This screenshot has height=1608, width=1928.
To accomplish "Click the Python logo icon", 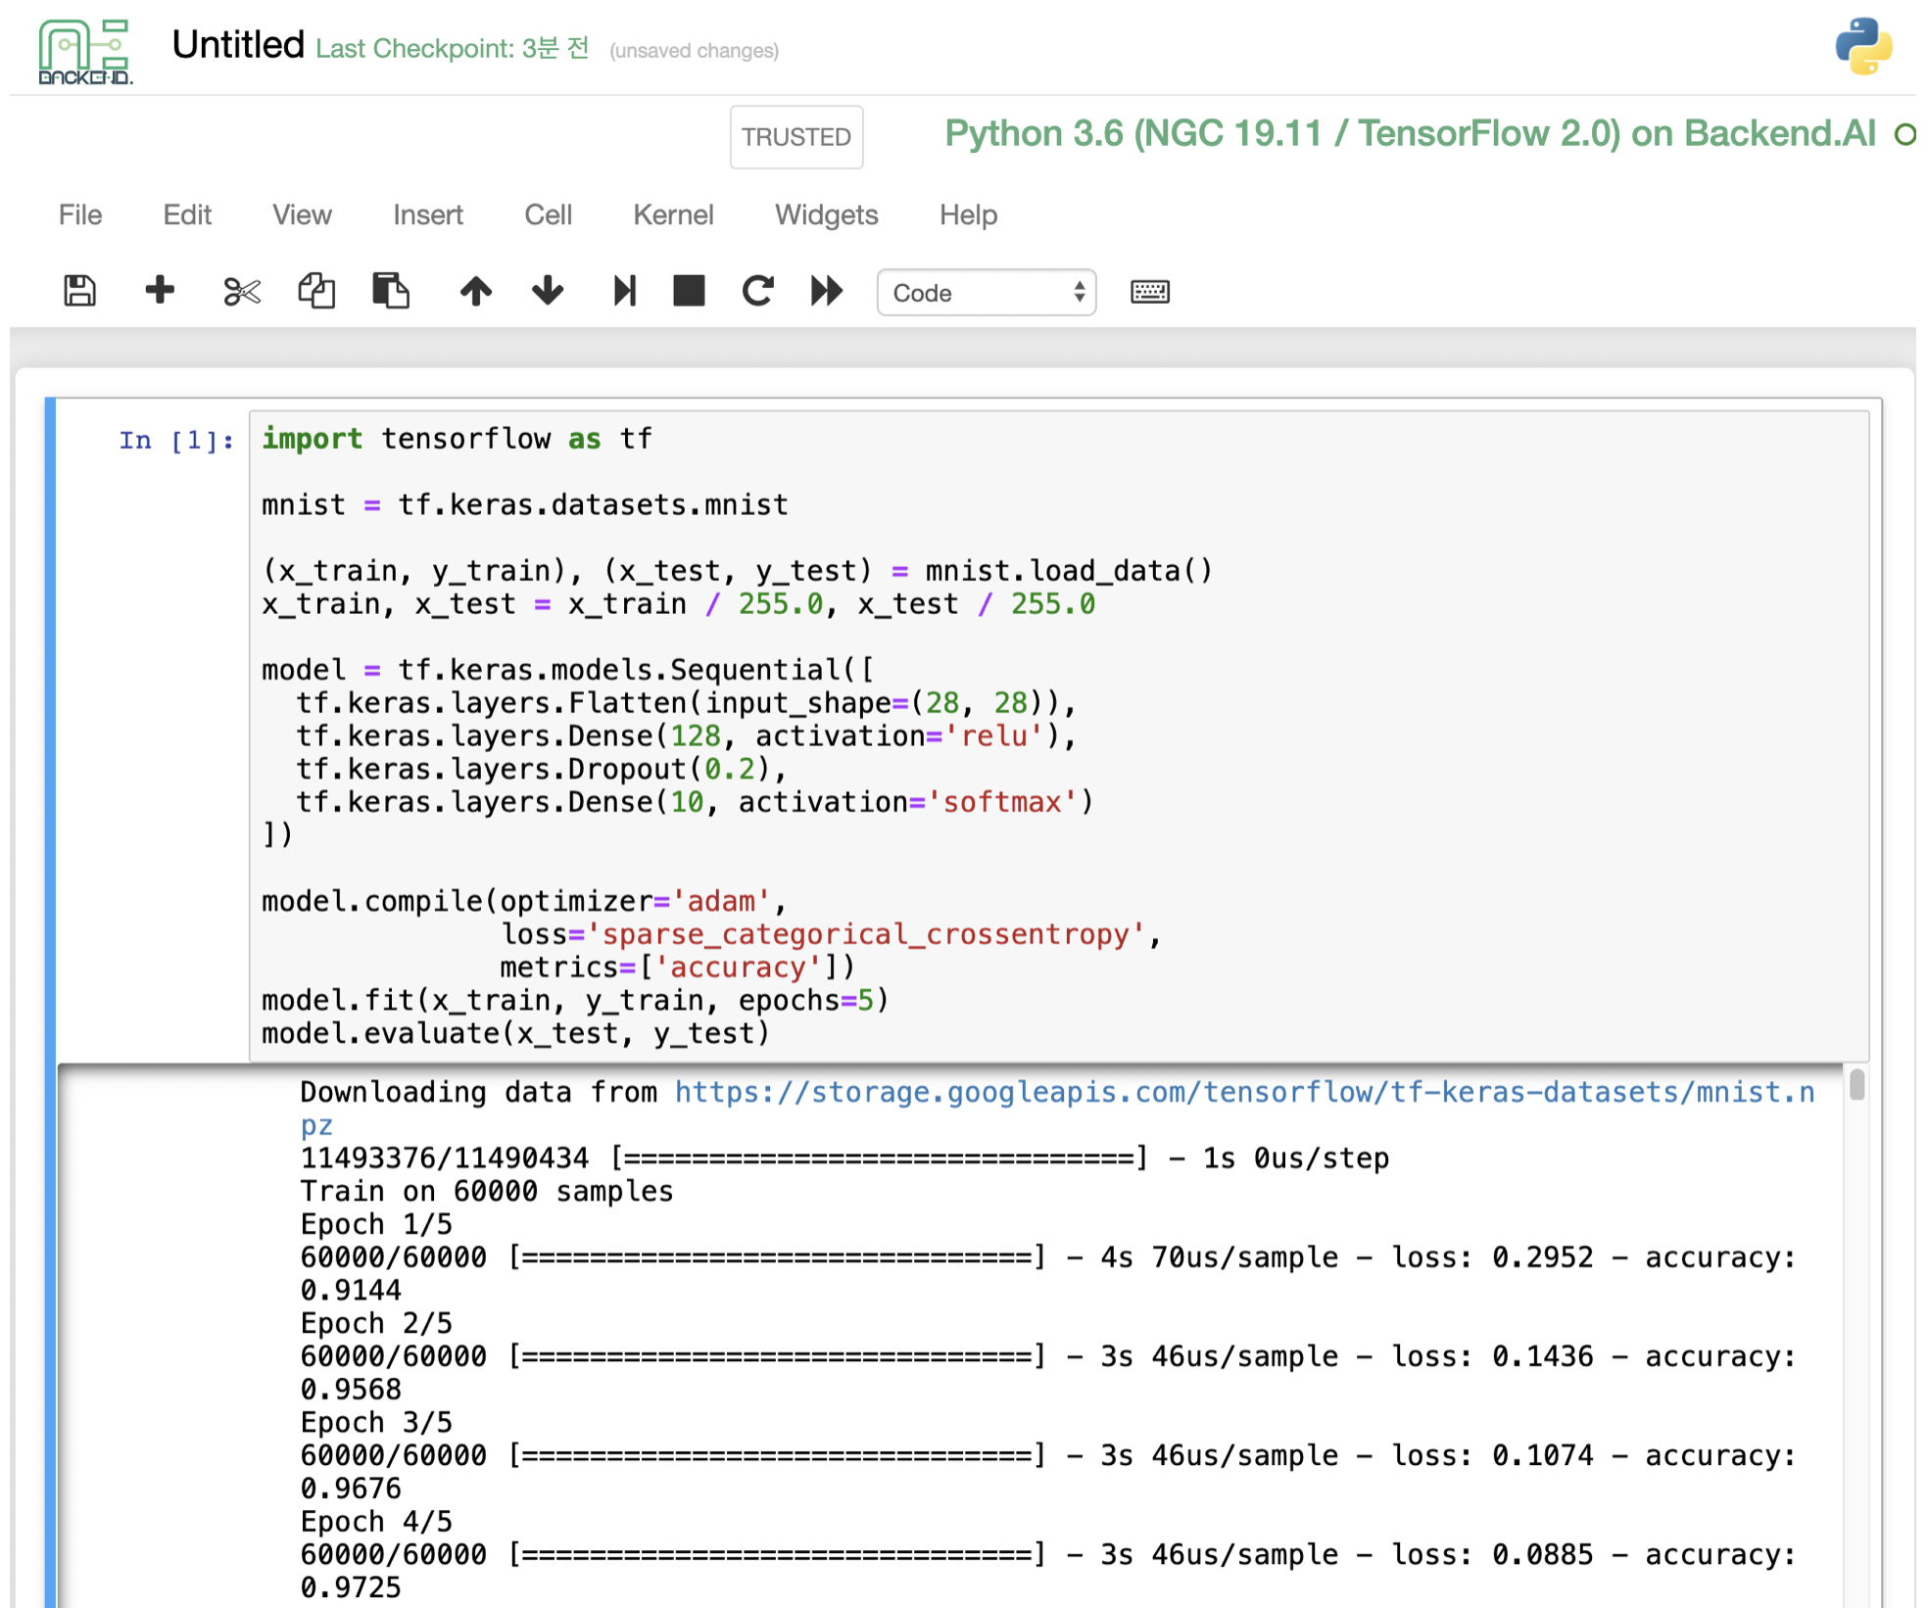I will point(1862,46).
